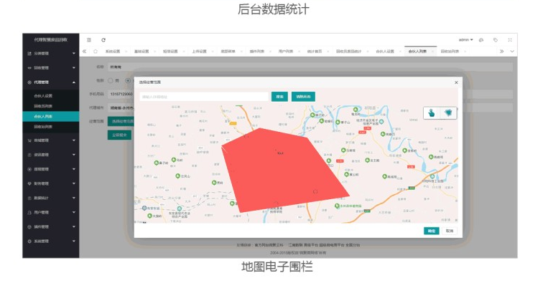Click the tag icon near admin
The height and width of the screenshot is (283, 543).
coord(496,40)
